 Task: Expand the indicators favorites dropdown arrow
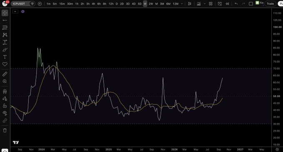click(x=205, y=4)
